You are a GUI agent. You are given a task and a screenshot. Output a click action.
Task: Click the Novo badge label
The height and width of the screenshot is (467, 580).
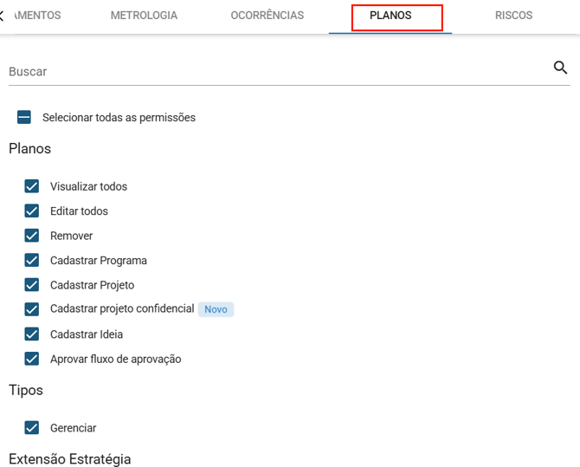coord(216,309)
